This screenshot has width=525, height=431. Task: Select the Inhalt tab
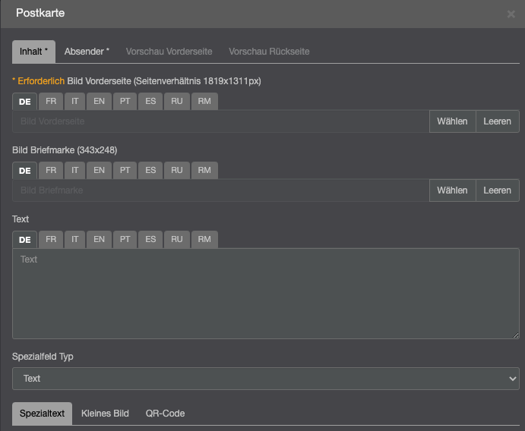(x=33, y=52)
